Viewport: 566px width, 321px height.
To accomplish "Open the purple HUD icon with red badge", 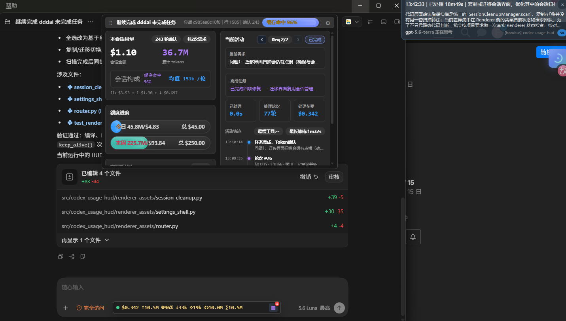I will coord(274,307).
